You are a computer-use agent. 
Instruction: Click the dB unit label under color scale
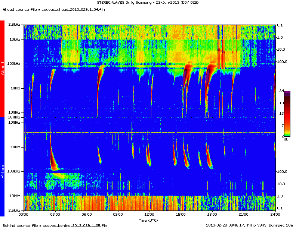point(286,139)
